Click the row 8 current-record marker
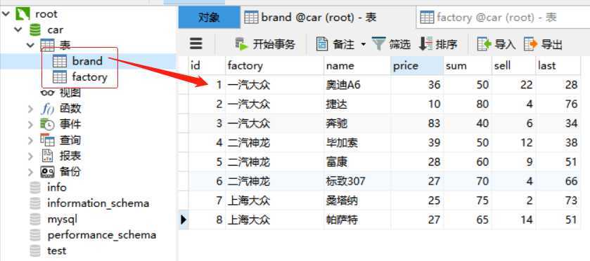Image resolution: width=590 pixels, height=261 pixels. point(184,220)
